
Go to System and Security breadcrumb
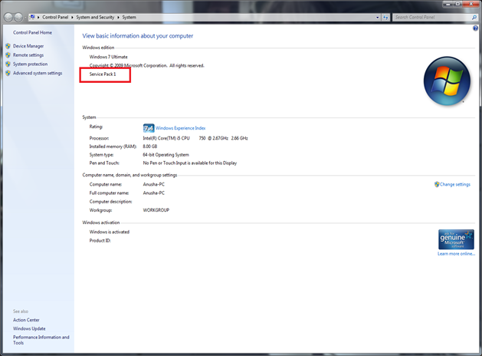pos(95,18)
